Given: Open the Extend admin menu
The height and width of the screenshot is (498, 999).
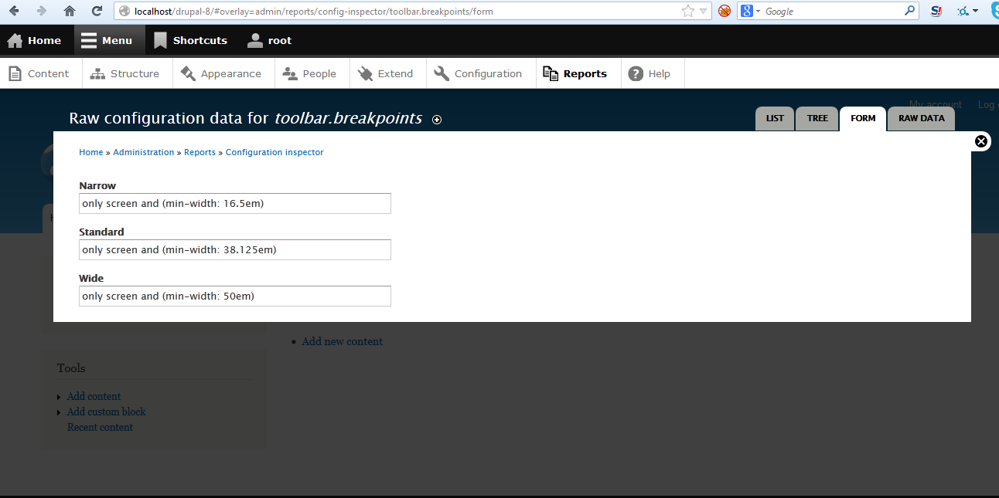Looking at the screenshot, I should click(386, 73).
